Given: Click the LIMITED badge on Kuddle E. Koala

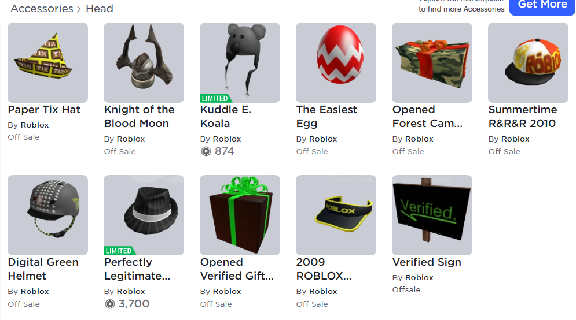Looking at the screenshot, I should (215, 98).
